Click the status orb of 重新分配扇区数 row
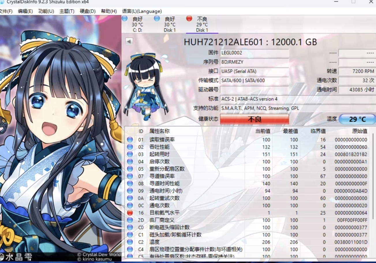This screenshot has height=263, width=376. click(x=130, y=169)
